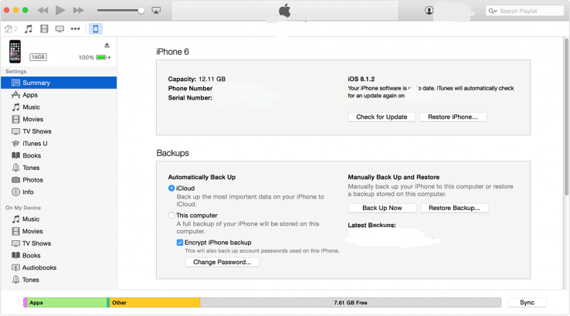Open Music under On My Device

click(x=59, y=219)
